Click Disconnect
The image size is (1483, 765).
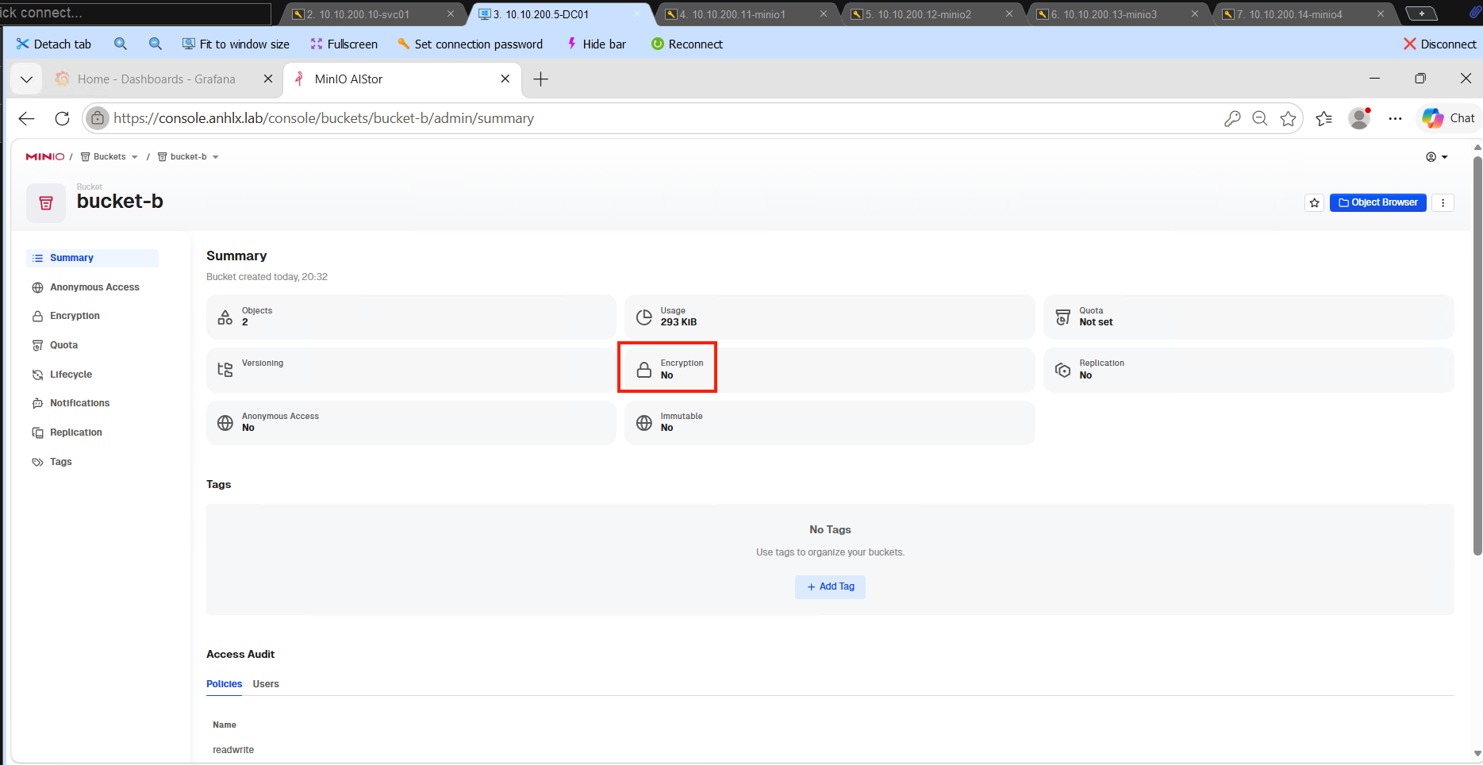tap(1439, 44)
